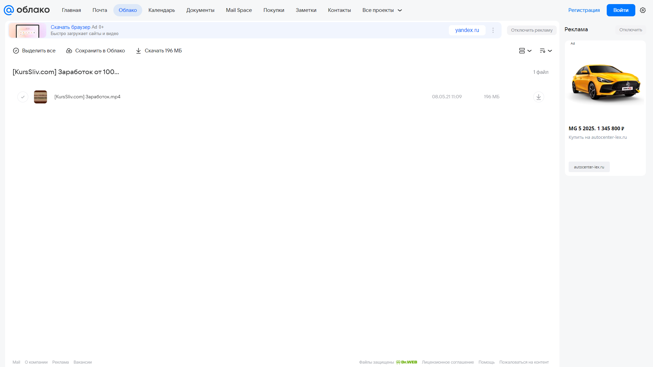Open the Заработок.mp4 video thumbnail

tap(40, 97)
